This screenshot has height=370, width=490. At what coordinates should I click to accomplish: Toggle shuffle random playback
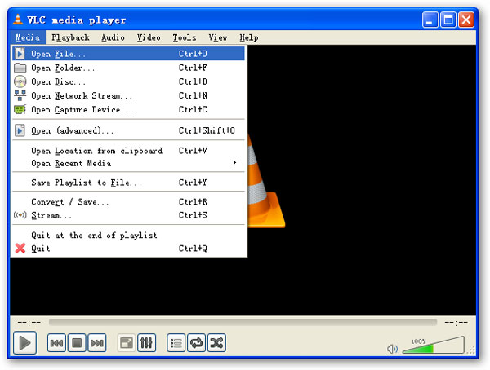[x=216, y=343]
